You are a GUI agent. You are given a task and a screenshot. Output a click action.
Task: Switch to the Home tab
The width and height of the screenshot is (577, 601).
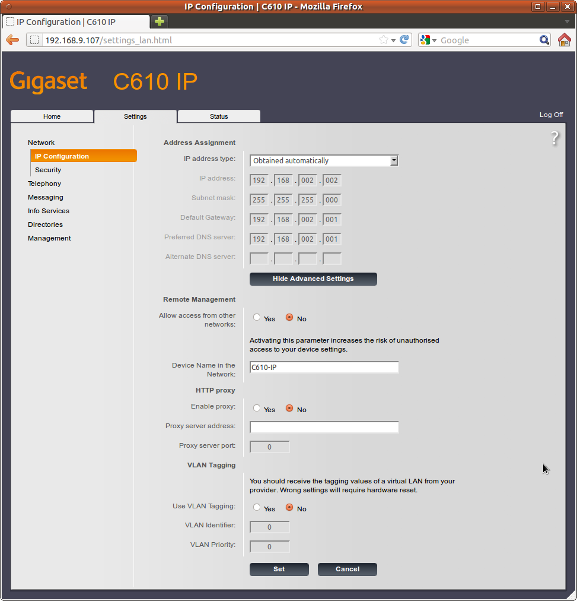[52, 116]
